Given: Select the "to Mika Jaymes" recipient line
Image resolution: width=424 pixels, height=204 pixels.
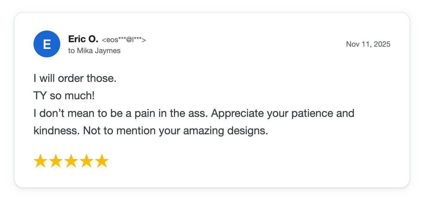Looking at the screenshot, I should click(x=94, y=51).
